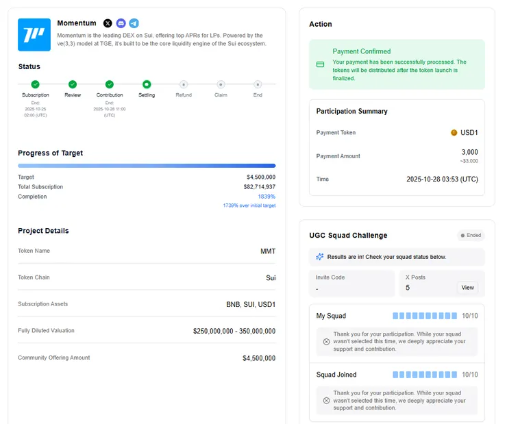
Task: Click the UGC Squad Challenge heading
Action: pyautogui.click(x=348, y=235)
